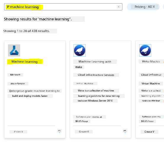This screenshot has height=142, width=164.
Task: Click Enterprise-grade machine learning description text
Action: [35, 93]
